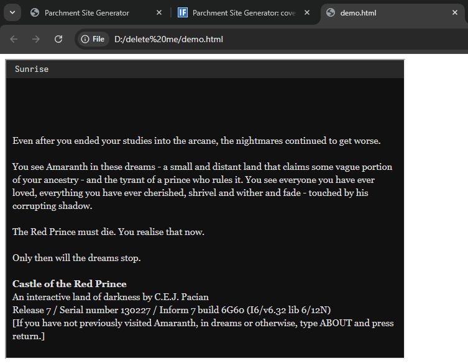Viewport: 468px width, 364px height.
Task: Reload the demo.html page
Action: click(x=58, y=39)
